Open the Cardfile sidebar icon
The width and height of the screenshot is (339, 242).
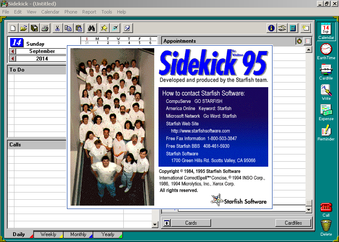coord(326,72)
